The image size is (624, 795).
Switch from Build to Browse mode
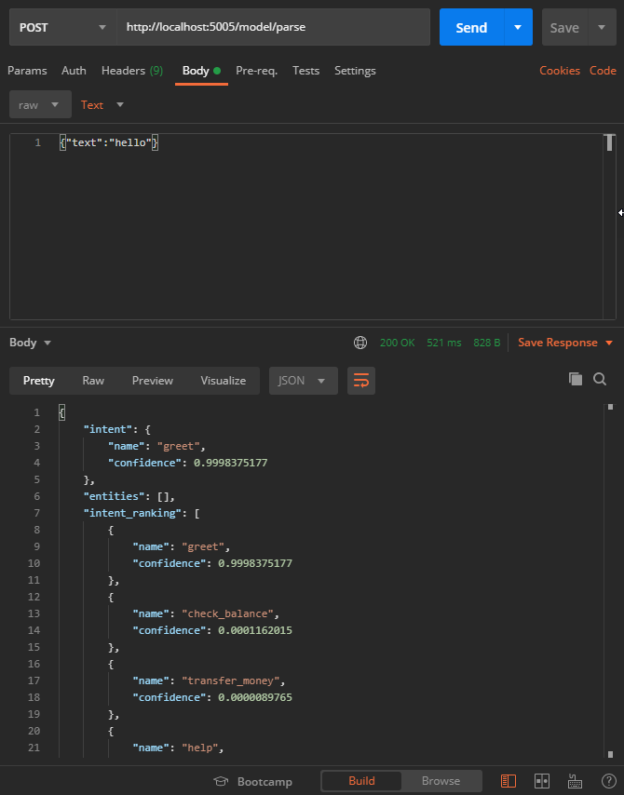coord(441,781)
